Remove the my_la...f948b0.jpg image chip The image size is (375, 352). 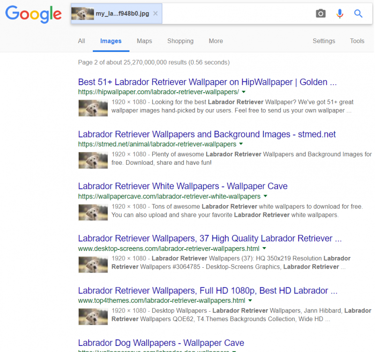156,14
